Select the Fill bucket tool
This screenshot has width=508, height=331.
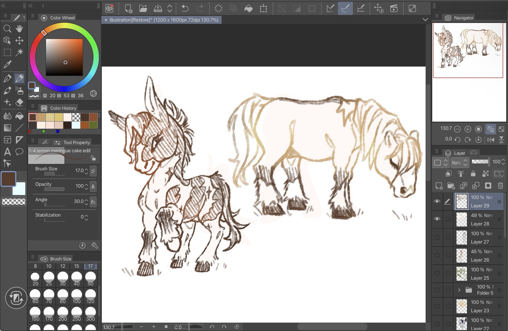(19, 116)
